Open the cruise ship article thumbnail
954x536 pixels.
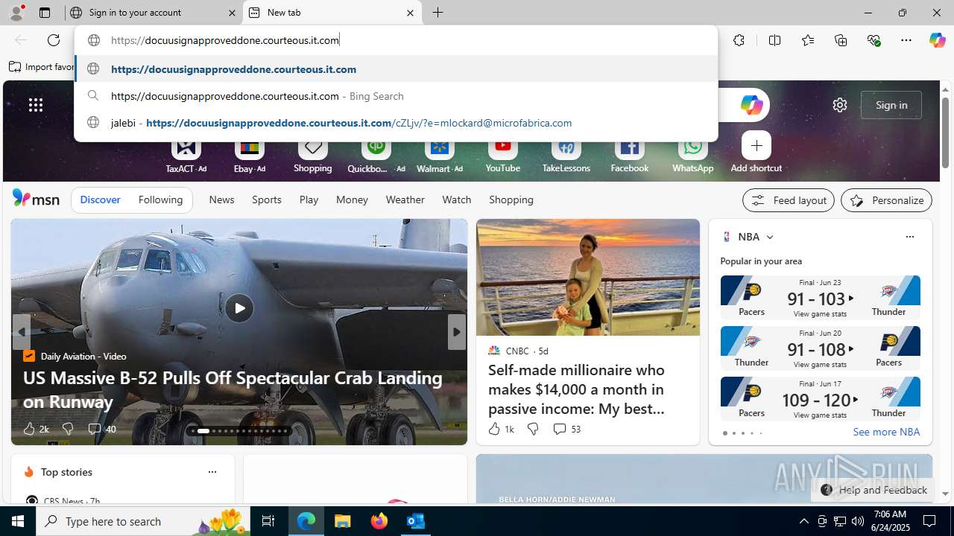click(x=588, y=278)
